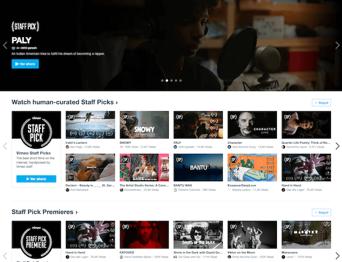The height and width of the screenshot is (262, 342).
Task: Open BANTU WAX video thumbnail
Action: [198, 167]
